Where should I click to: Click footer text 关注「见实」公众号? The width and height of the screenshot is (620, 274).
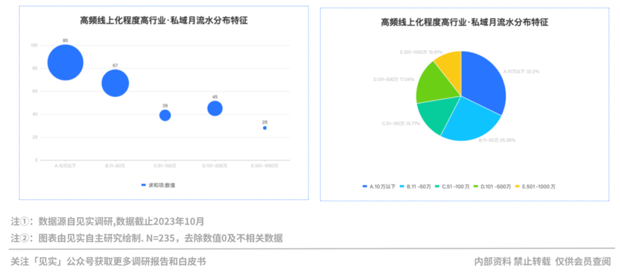pos(108,261)
